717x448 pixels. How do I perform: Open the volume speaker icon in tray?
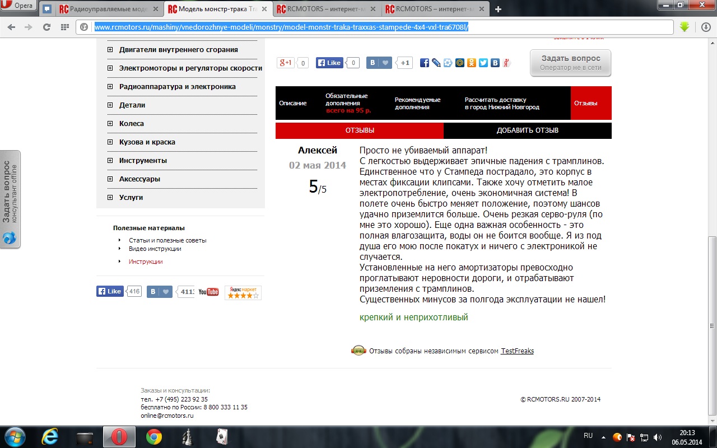tap(658, 437)
